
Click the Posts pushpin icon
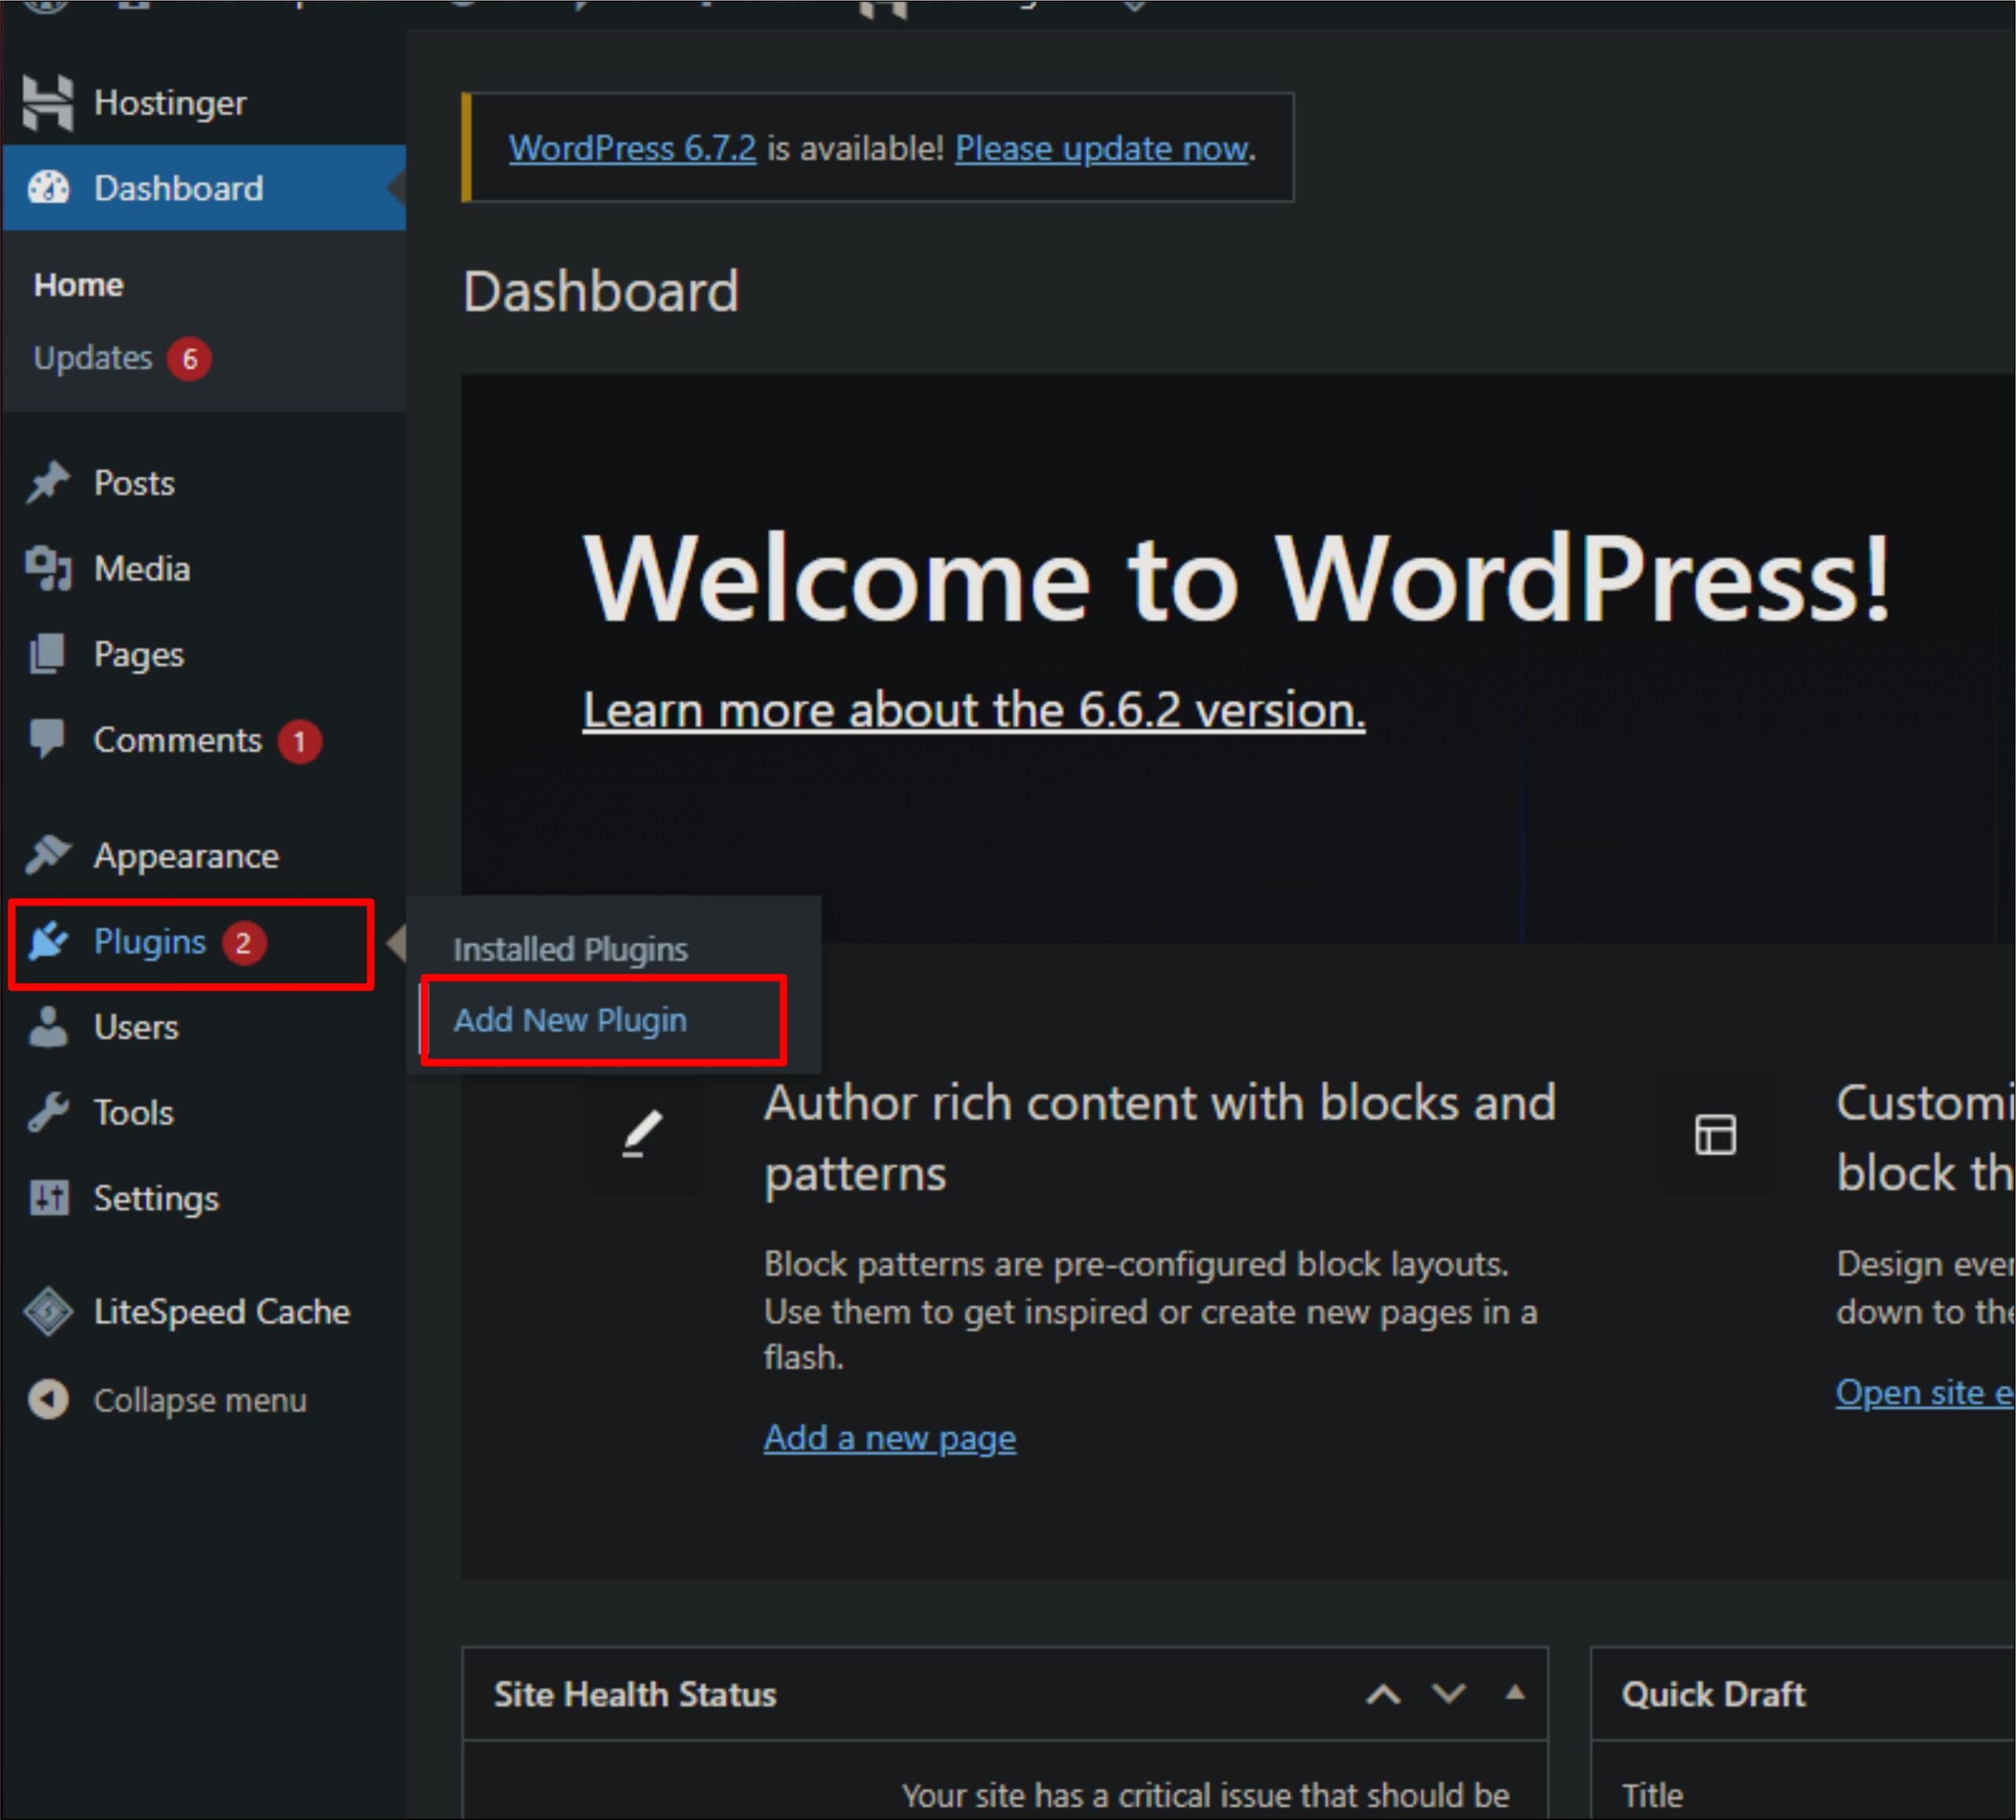coord(47,483)
